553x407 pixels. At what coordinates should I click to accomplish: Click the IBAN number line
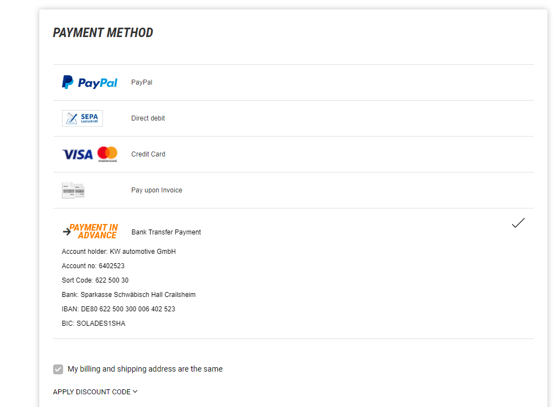point(118,309)
